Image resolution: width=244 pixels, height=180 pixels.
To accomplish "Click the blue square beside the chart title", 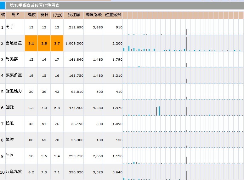I will 2,5.
